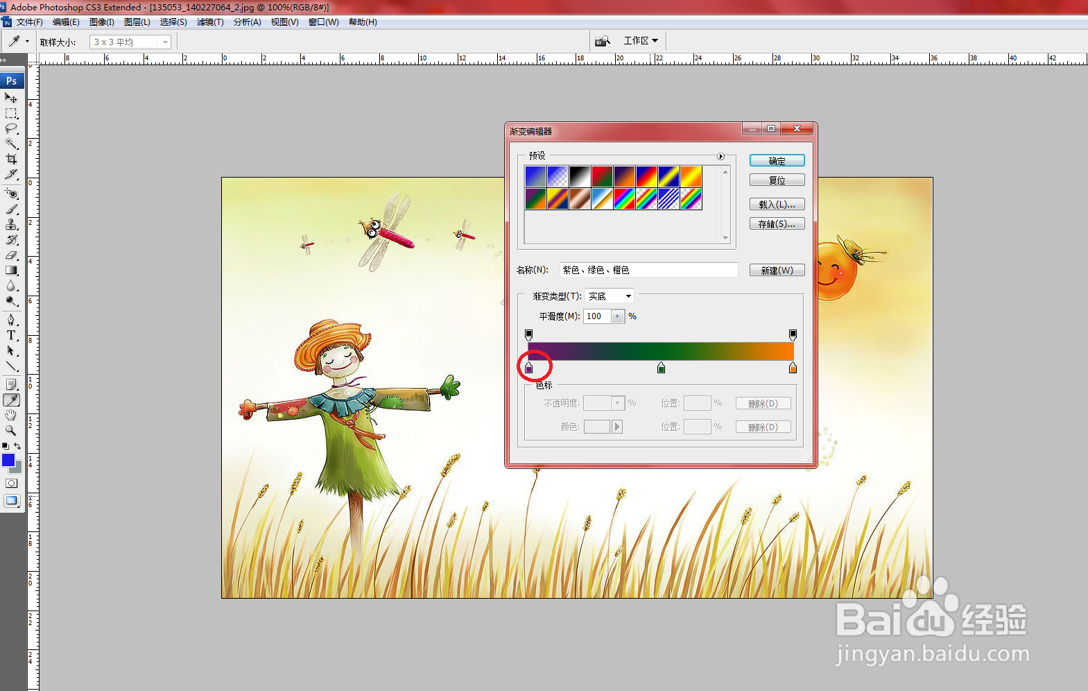The image size is (1088, 691).
Task: Select the Lasso tool
Action: (11, 128)
